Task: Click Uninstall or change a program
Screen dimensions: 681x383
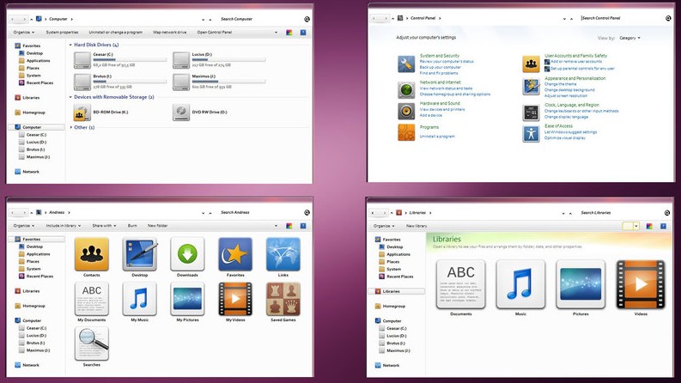Action: [x=116, y=32]
